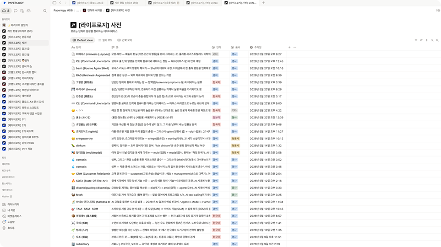441x247 pixels.
Task: Edit the database description text
Action: click(x=94, y=32)
